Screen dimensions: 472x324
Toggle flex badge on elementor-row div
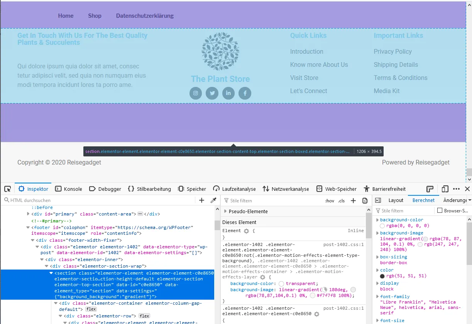coord(144,316)
